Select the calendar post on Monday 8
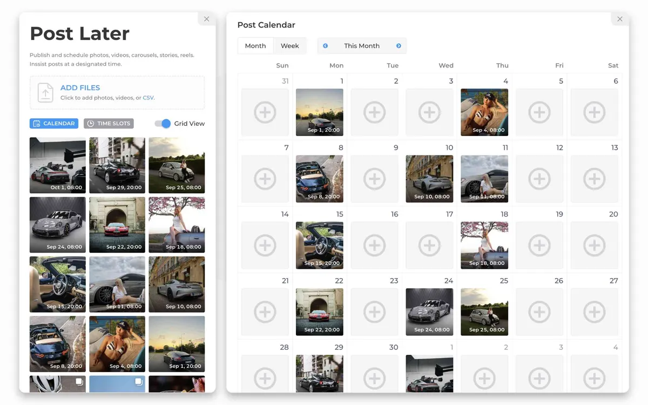This screenshot has width=648, height=405. point(320,179)
